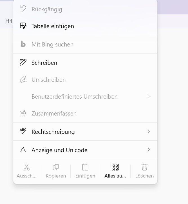The height and width of the screenshot is (204, 188).
Task: Click the ABC Rechtschreibung check icon
Action: (x=23, y=131)
